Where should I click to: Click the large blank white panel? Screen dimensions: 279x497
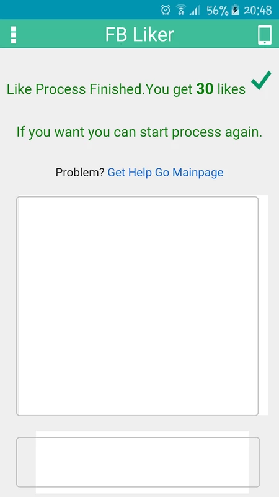pos(138,306)
